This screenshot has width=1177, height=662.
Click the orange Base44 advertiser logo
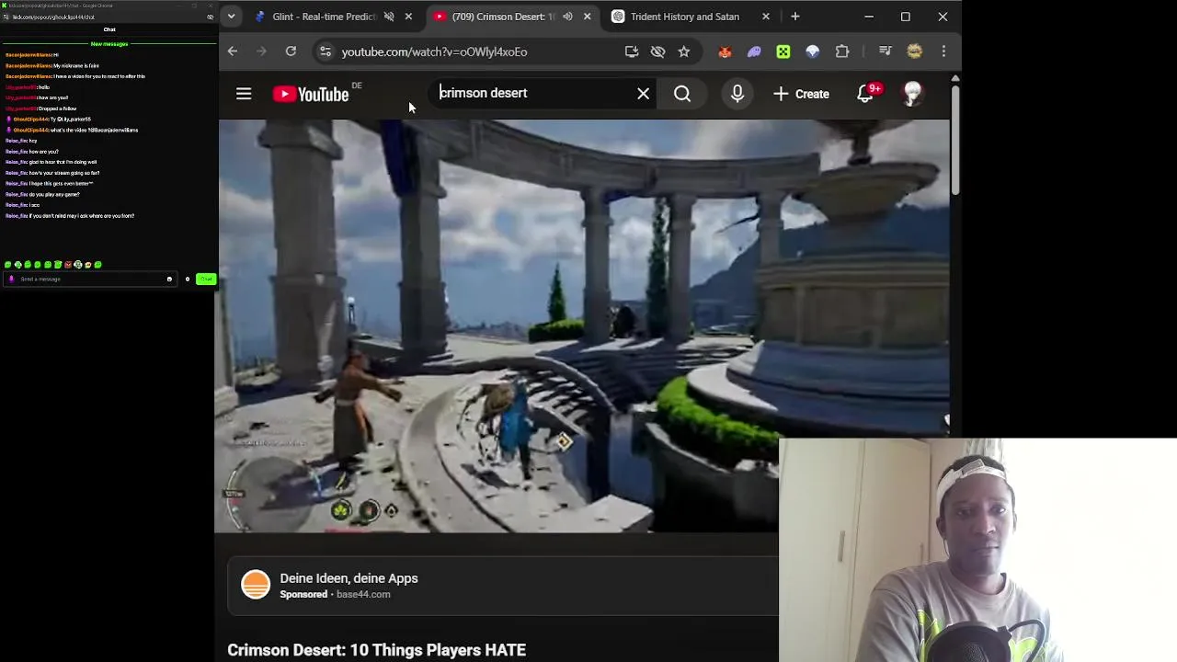256,585
